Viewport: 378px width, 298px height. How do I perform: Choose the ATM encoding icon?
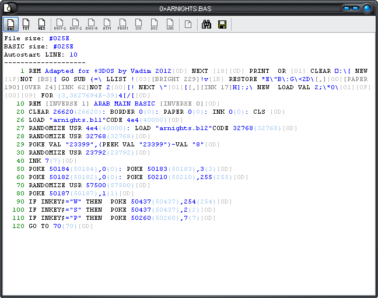coord(107,24)
